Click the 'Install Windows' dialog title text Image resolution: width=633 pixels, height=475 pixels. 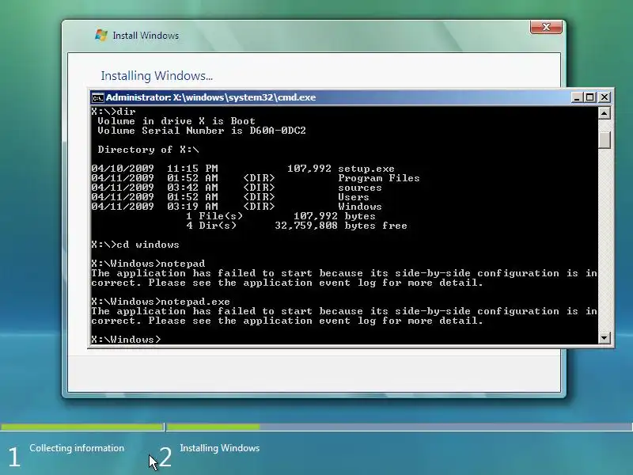point(146,36)
